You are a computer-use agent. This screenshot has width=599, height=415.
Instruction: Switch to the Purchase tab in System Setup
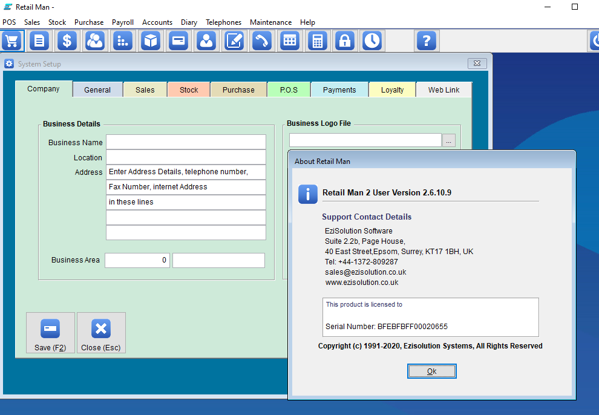coord(239,90)
